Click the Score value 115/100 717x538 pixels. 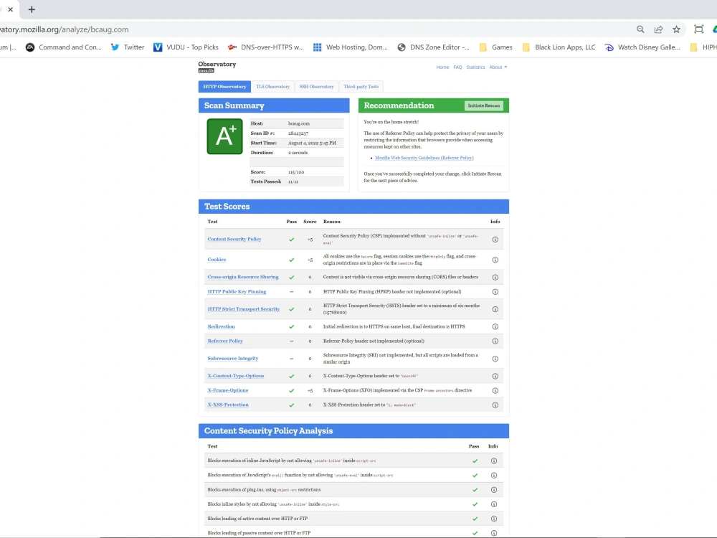point(296,172)
